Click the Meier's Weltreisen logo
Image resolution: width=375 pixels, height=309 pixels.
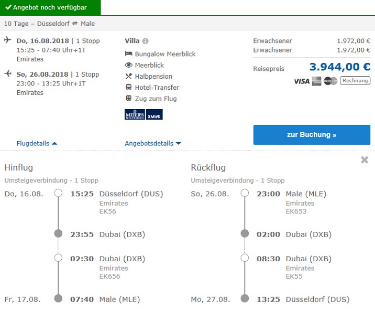pyautogui.click(x=135, y=114)
